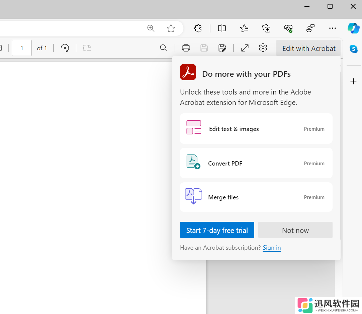This screenshot has height=314, width=362.
Task: Enter full screen PDF view
Action: [245, 48]
